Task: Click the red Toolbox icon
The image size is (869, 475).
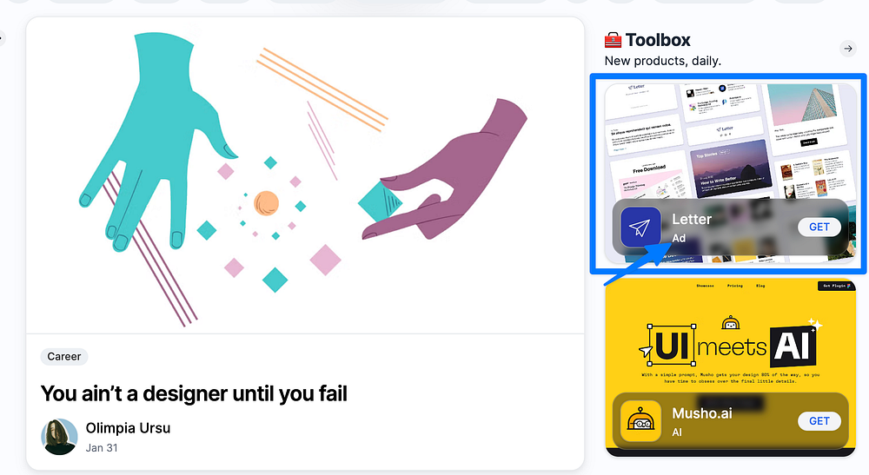Action: 613,41
